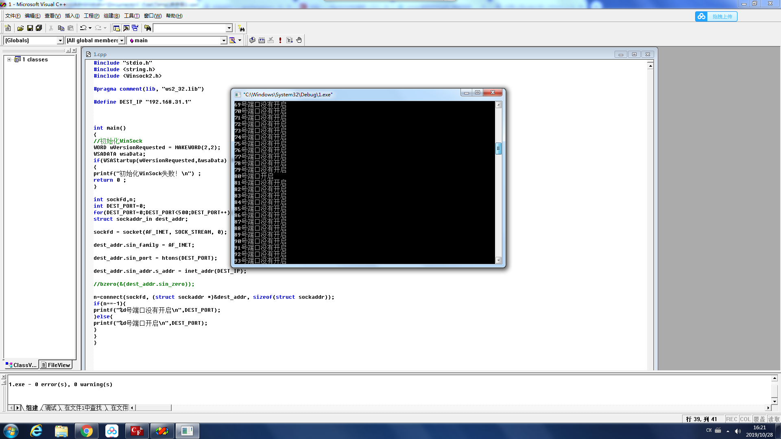Viewport: 781px width, 439px height.
Task: Click the Compile icon in build toolbar
Action: [x=253, y=40]
